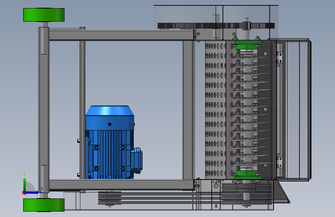Select the blue electric motor body
335x217 pixels.
click(110, 142)
